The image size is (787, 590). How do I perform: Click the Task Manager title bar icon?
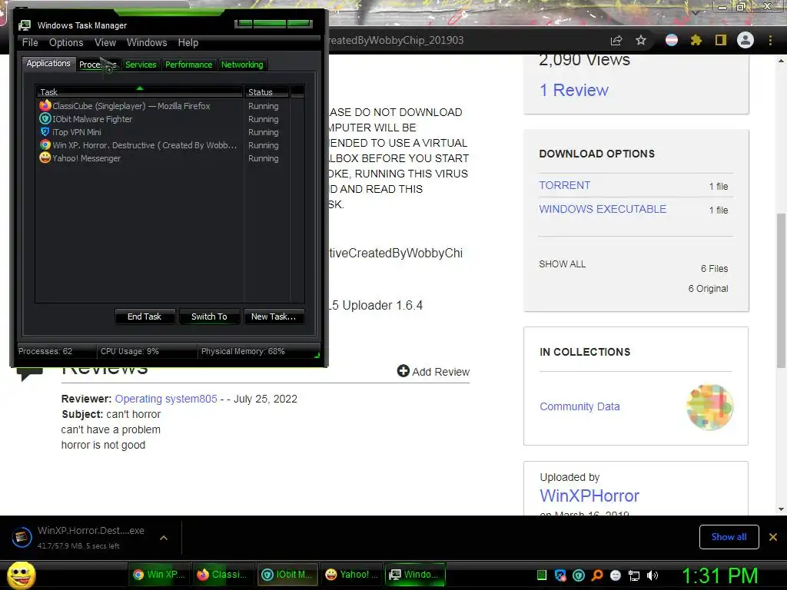[24, 25]
